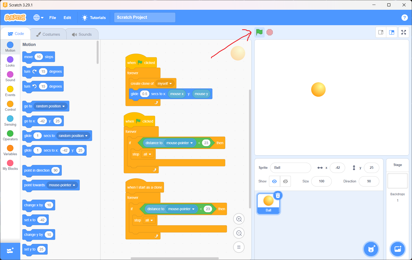Show the sprite using the eye icon
412x260 pixels.
coord(274,181)
